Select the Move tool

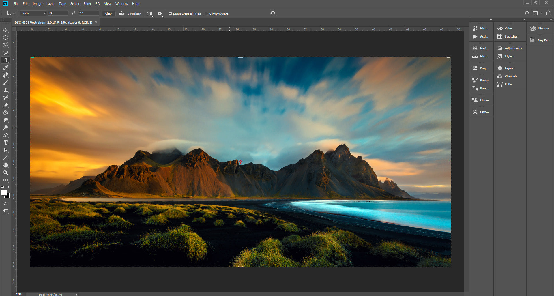click(5, 30)
